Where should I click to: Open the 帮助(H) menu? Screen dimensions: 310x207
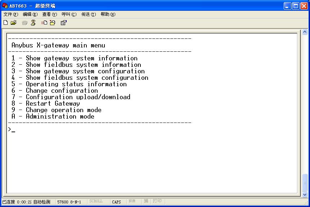108,14
